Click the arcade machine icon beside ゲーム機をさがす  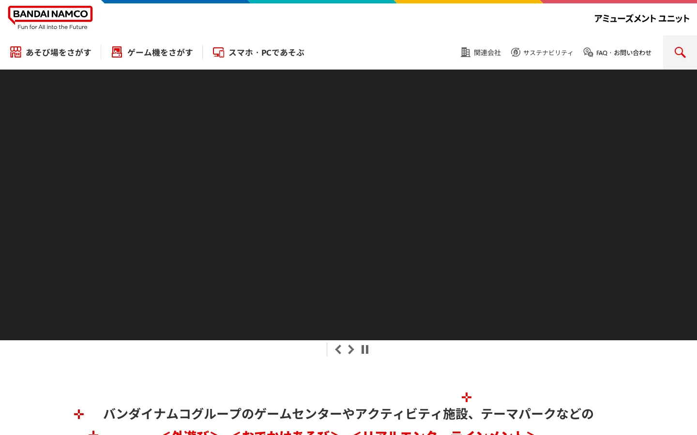coord(117,52)
